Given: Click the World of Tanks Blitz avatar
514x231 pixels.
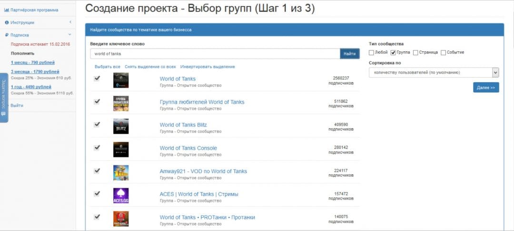Looking at the screenshot, I should click(x=121, y=126).
